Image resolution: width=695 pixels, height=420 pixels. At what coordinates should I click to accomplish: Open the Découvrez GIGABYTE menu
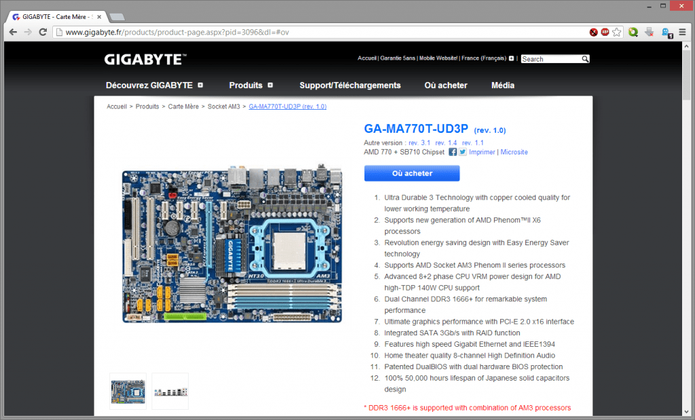coord(149,85)
